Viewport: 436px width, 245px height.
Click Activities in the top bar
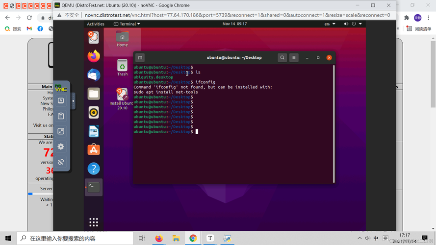tap(96, 24)
